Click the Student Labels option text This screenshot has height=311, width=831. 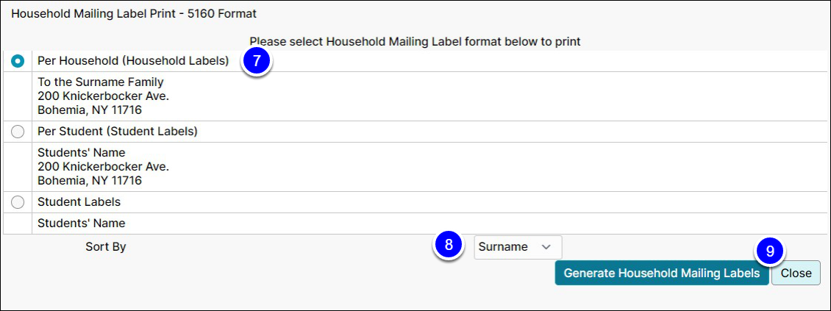(79, 202)
